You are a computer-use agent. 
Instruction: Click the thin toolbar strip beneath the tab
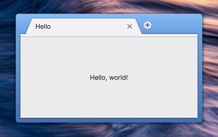pos(109,35)
